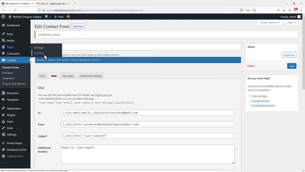Click the Users person icon
Screen dimensions: 305x172
tap(3, 121)
